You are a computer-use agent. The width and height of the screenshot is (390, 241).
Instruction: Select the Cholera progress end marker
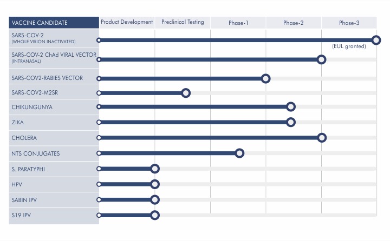click(321, 138)
